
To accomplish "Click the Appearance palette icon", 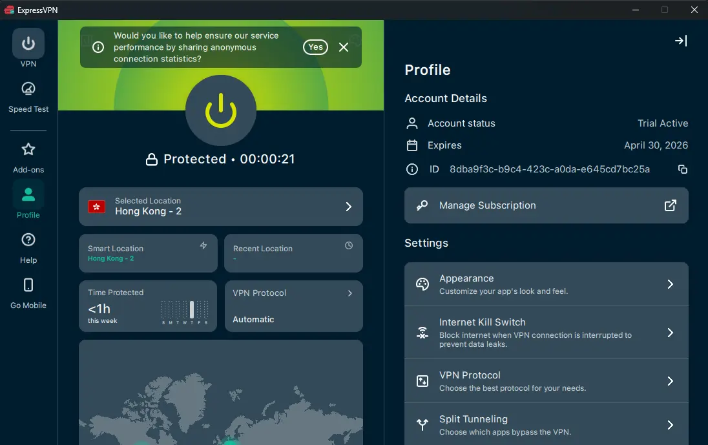I will 422,284.
